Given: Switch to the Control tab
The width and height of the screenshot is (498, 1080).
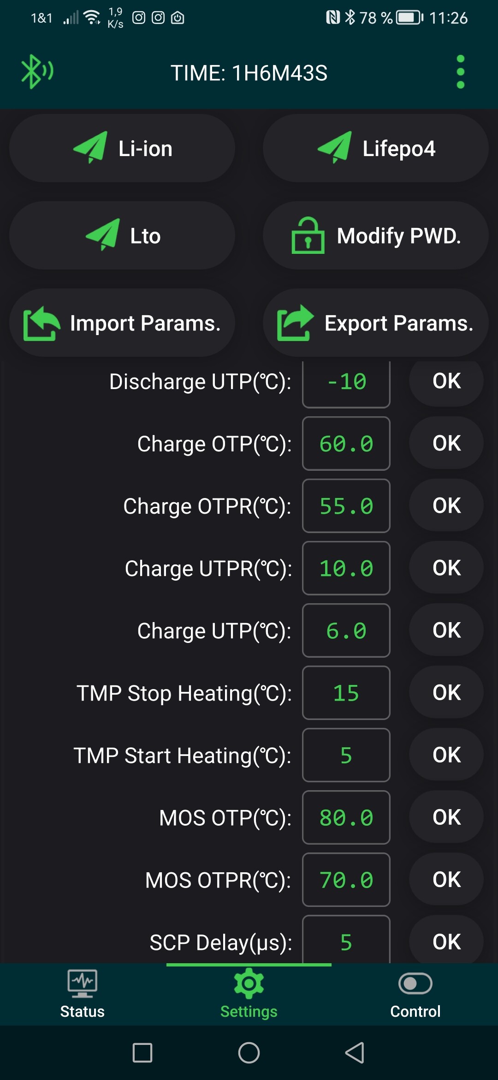Looking at the screenshot, I should 415,995.
